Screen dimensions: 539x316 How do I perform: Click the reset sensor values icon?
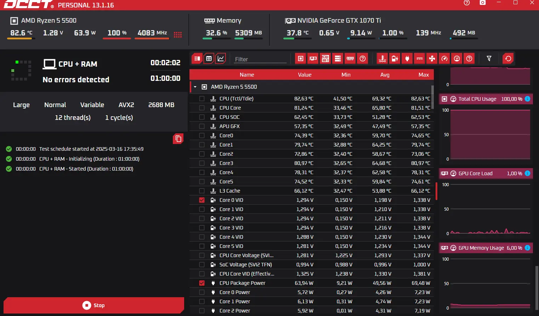508,59
